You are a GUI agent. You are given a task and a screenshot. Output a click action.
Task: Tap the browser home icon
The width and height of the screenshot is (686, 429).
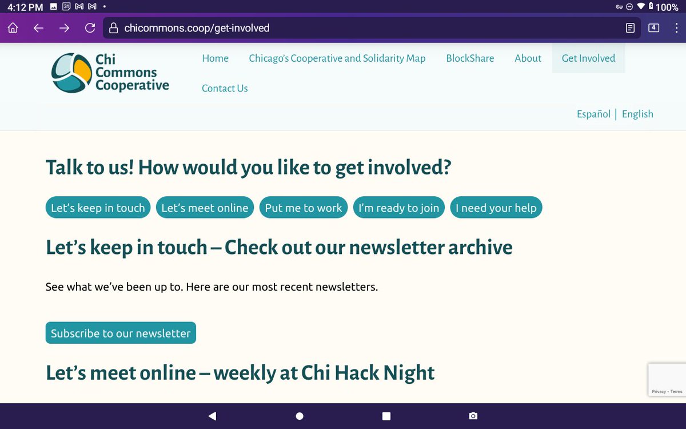point(13,28)
